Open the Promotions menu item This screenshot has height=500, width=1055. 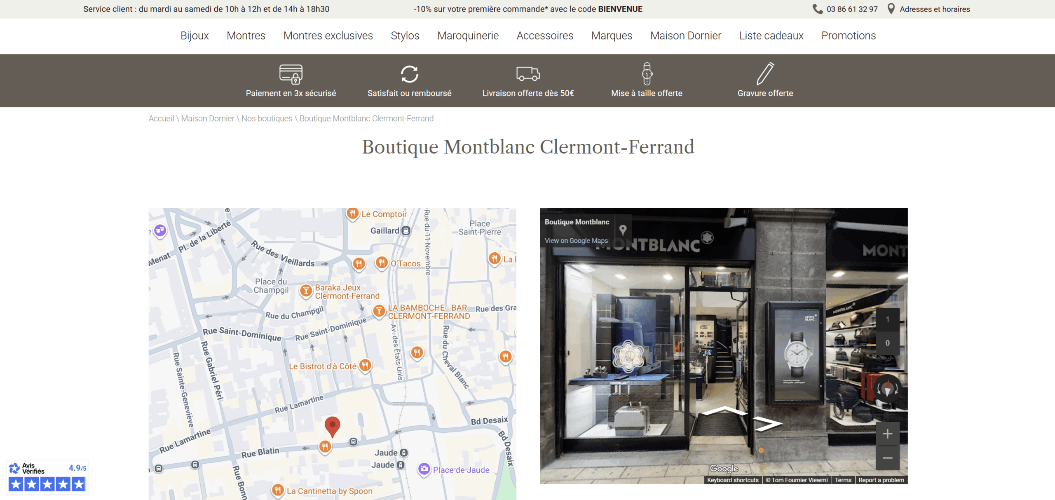(x=849, y=36)
